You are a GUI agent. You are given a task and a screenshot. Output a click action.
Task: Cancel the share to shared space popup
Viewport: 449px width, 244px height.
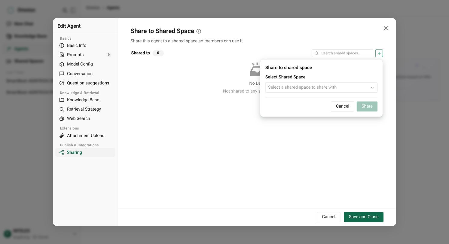coord(342,106)
